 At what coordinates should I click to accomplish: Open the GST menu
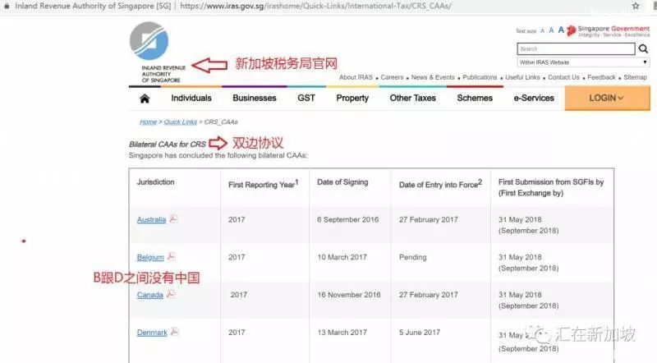[306, 98]
